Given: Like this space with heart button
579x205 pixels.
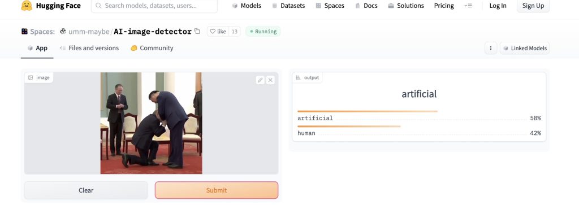Looking at the screenshot, I should [x=218, y=31].
